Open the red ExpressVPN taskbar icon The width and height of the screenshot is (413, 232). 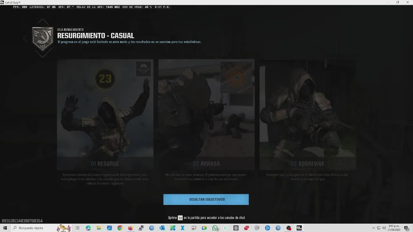(x=247, y=228)
